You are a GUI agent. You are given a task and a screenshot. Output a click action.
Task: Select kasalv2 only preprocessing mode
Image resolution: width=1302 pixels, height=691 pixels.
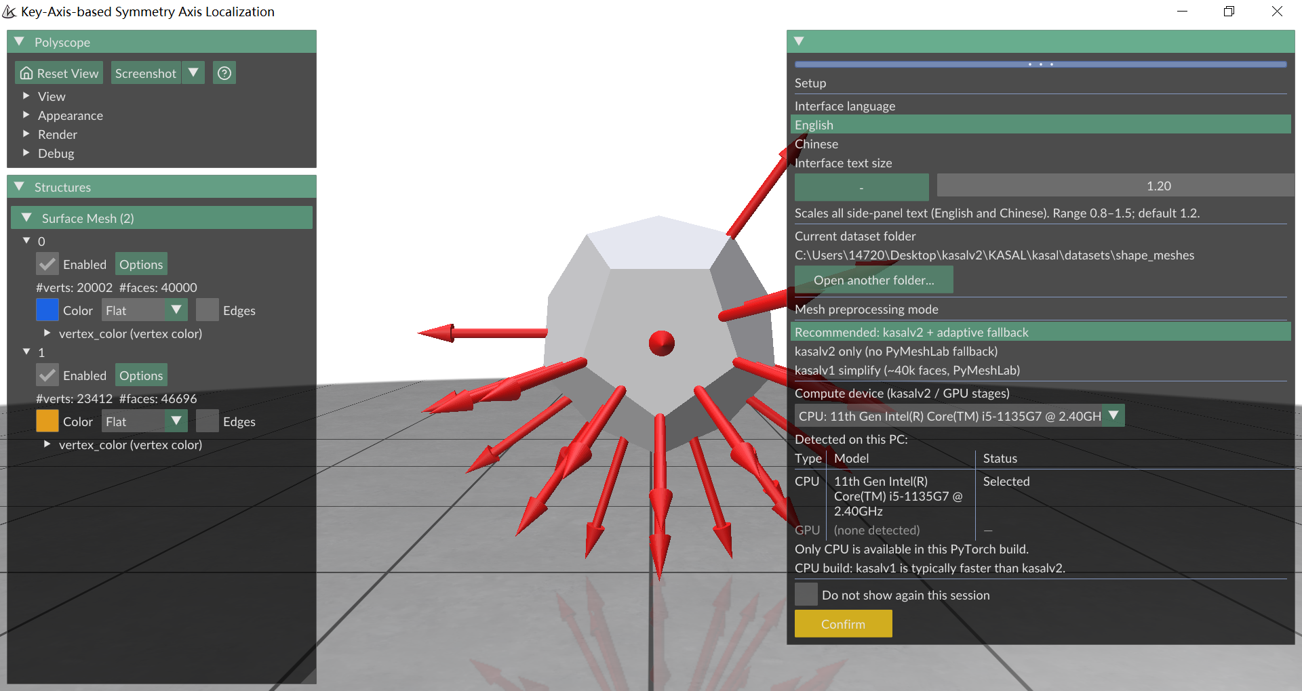coord(1041,351)
